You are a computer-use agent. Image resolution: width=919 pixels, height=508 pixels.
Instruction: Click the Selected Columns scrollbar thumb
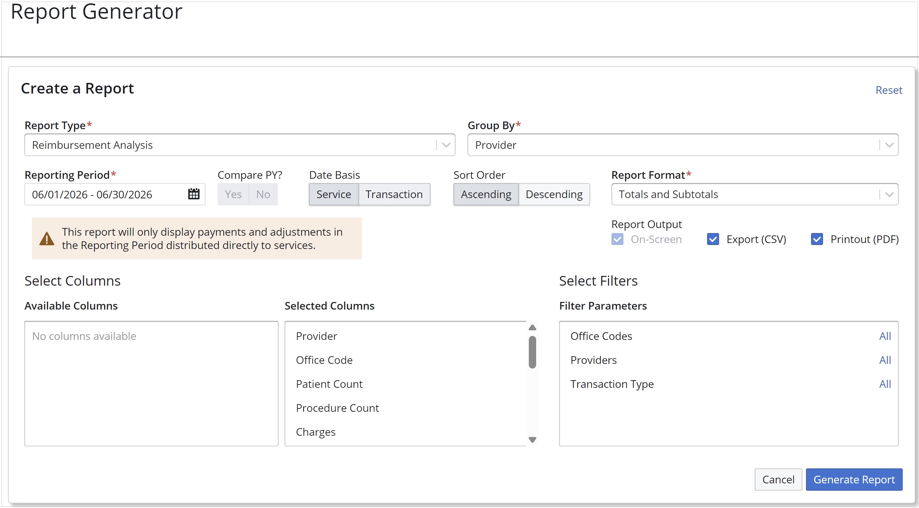click(532, 352)
